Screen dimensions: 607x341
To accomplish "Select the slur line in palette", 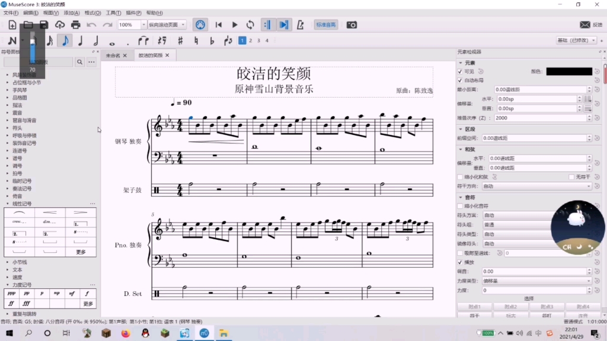I will (x=19, y=213).
